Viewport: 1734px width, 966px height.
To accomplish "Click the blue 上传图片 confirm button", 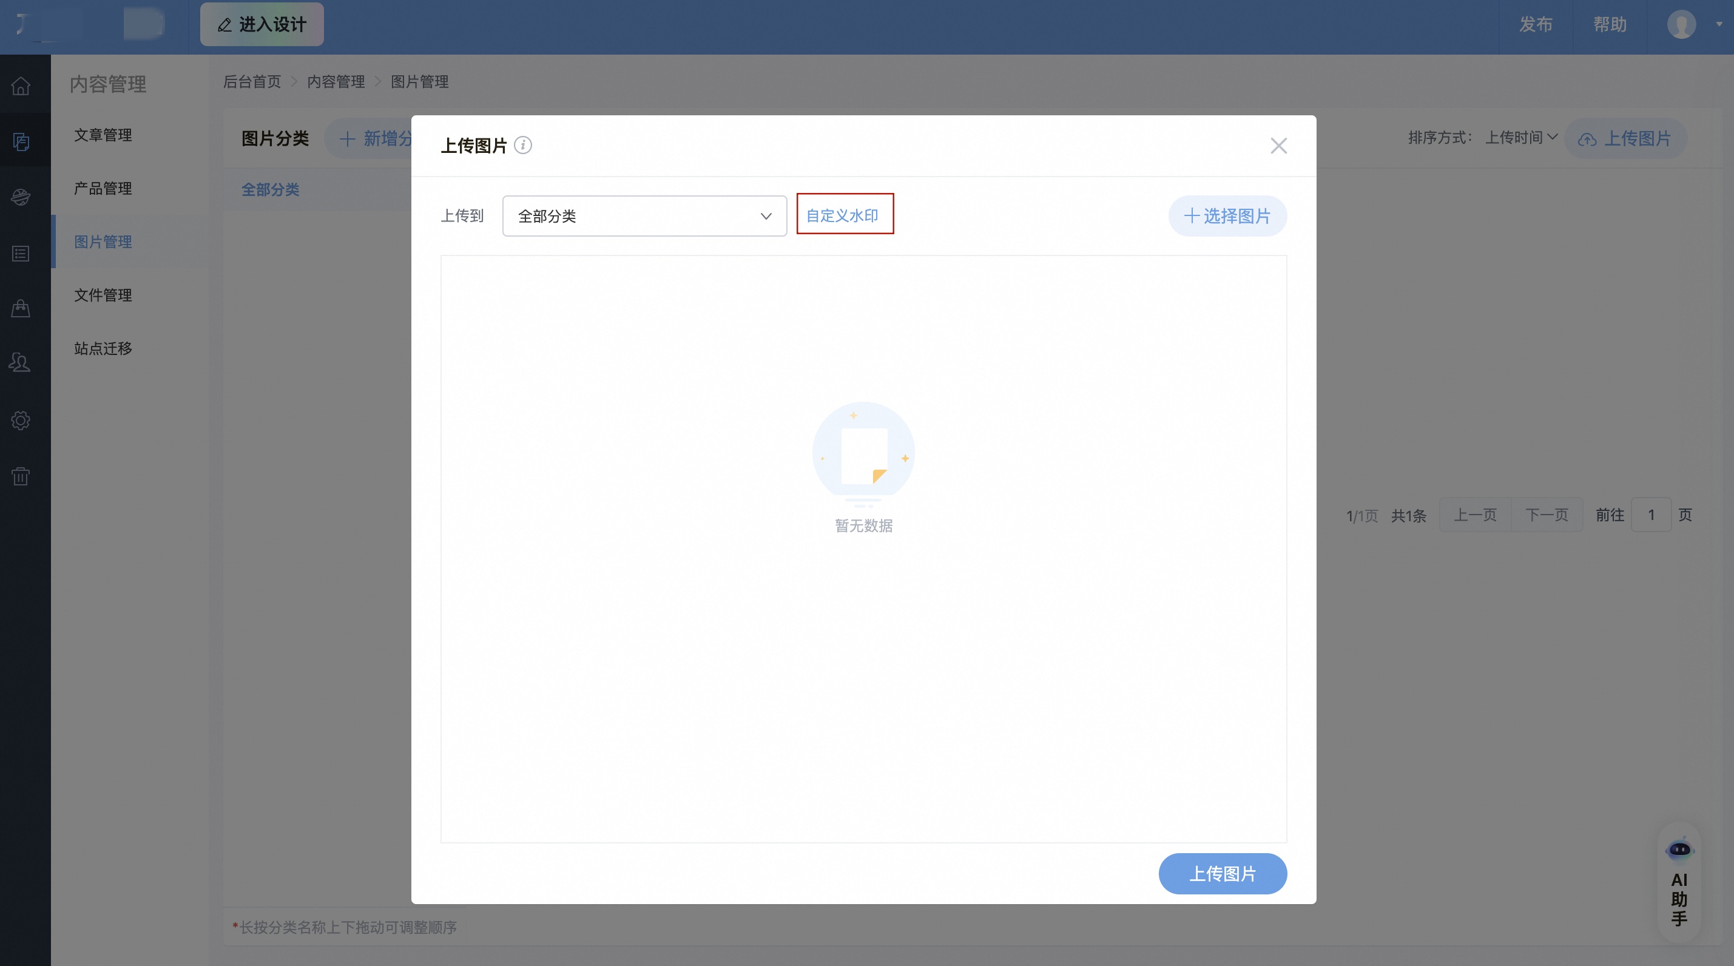I will (1223, 873).
